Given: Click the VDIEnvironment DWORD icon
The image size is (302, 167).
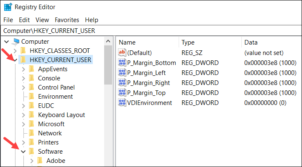Looking at the screenshot, I should (x=122, y=102).
